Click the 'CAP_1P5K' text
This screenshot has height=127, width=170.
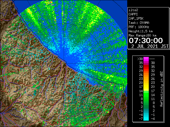click(136, 19)
